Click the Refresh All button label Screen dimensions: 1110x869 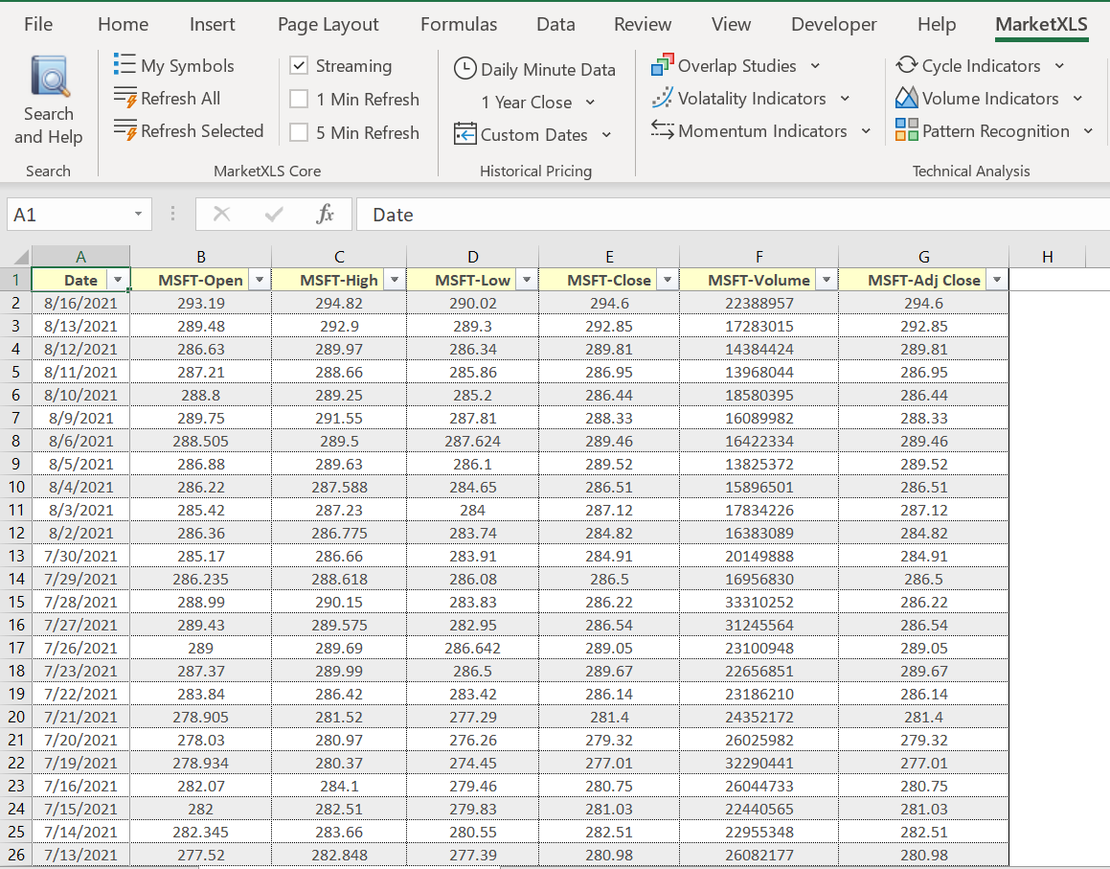pos(180,99)
